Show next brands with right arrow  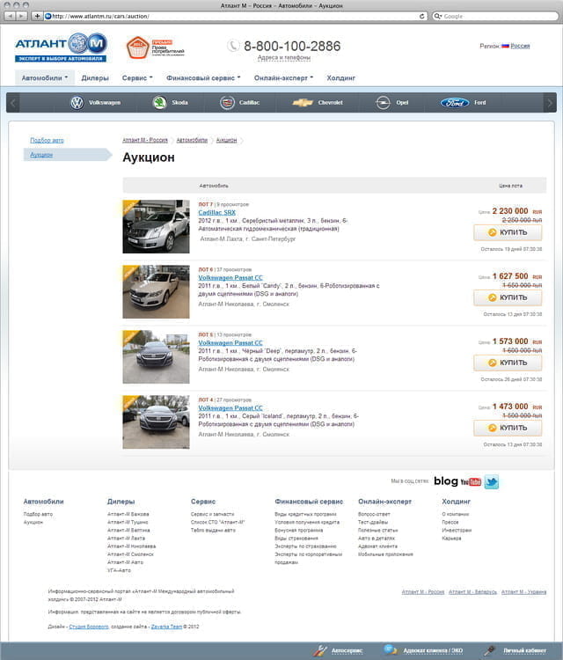pos(550,103)
